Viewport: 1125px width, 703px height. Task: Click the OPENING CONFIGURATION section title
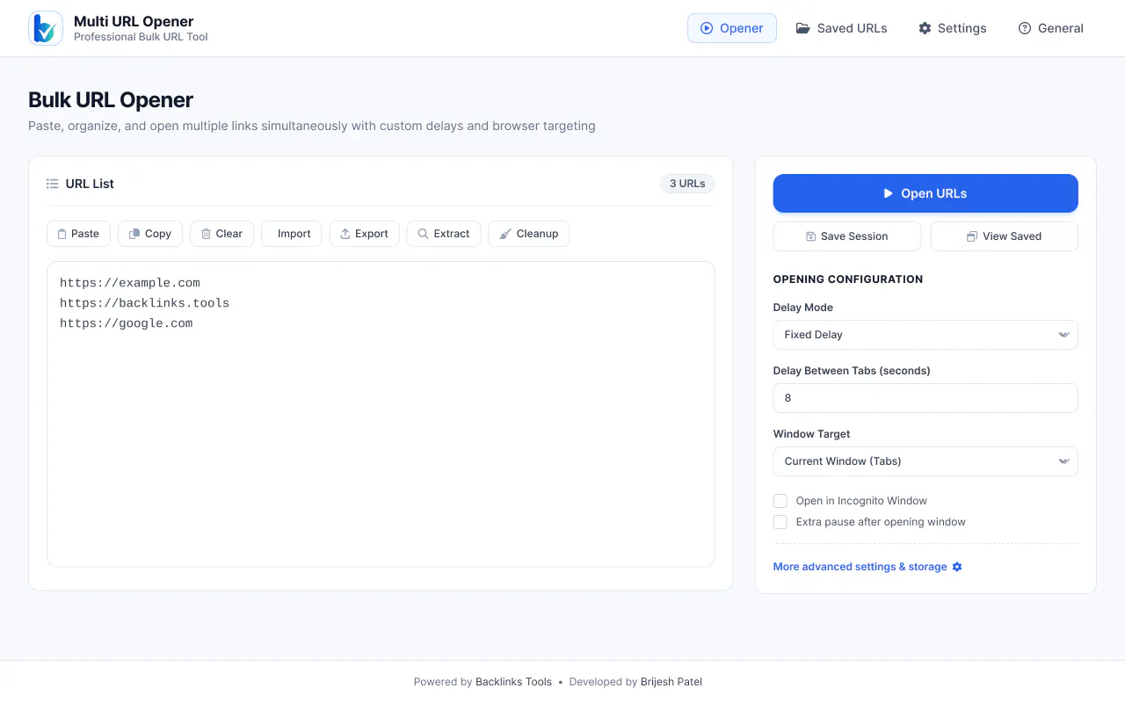pos(848,279)
